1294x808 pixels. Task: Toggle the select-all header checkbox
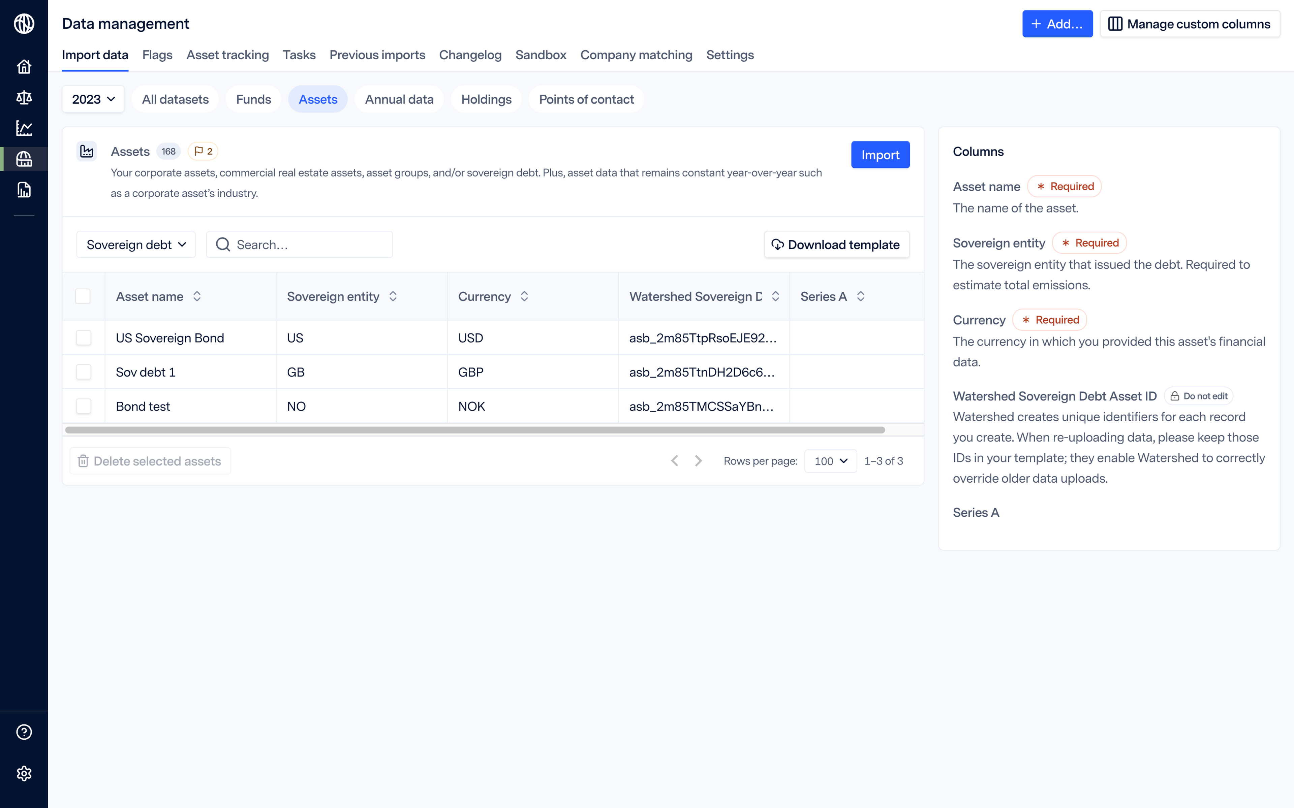pos(83,297)
